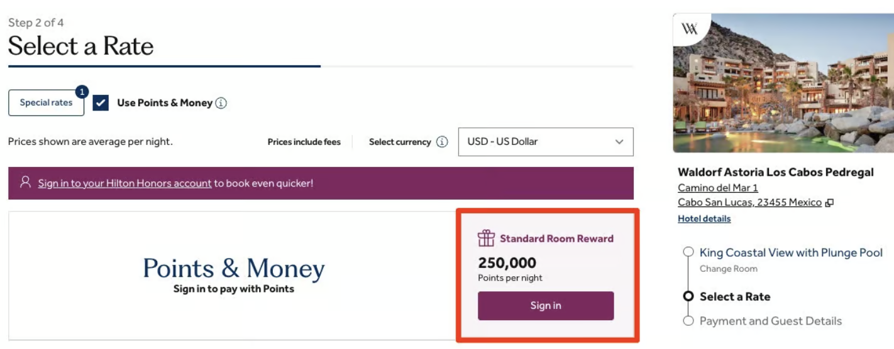Click the person icon in the purple sign-in banner
This screenshot has width=894, height=349.
(25, 182)
